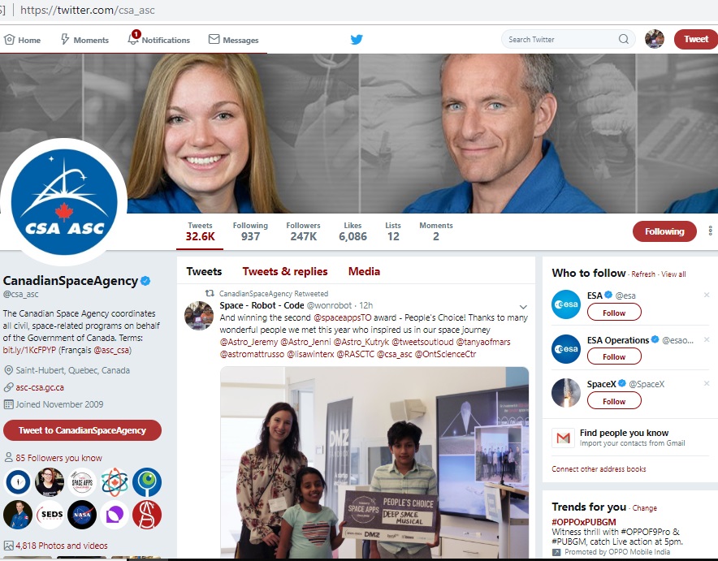Click the Tweet to CanadianSpaceAgency button
Image resolution: width=718 pixels, height=561 pixels.
(x=82, y=430)
